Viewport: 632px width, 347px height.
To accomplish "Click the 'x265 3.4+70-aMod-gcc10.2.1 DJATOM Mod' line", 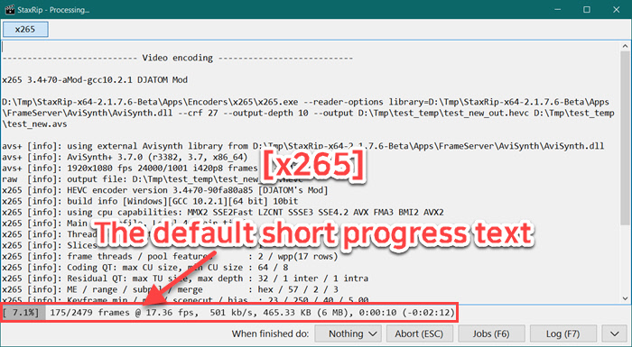I will tap(95, 79).
